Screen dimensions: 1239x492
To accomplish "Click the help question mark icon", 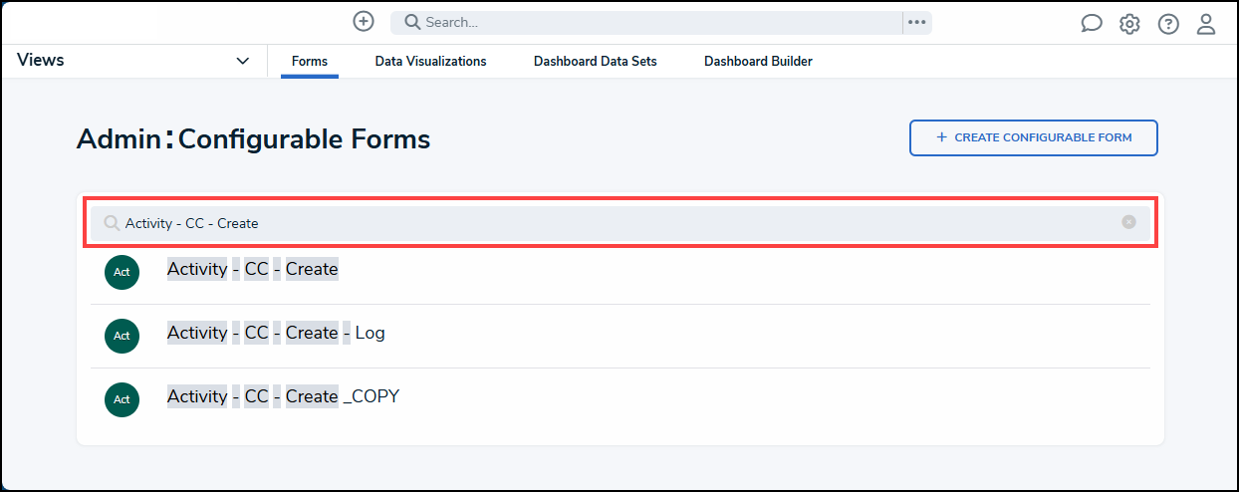I will [x=1168, y=24].
